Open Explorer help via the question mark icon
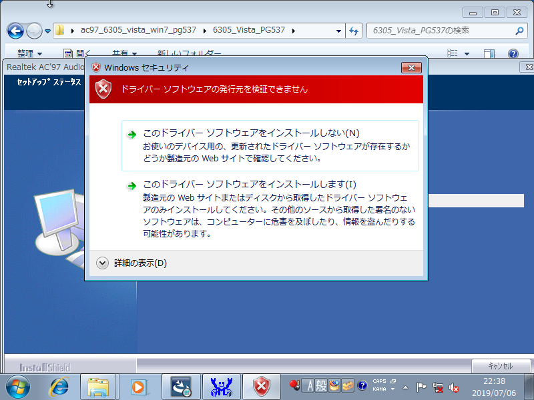 pyautogui.click(x=513, y=53)
